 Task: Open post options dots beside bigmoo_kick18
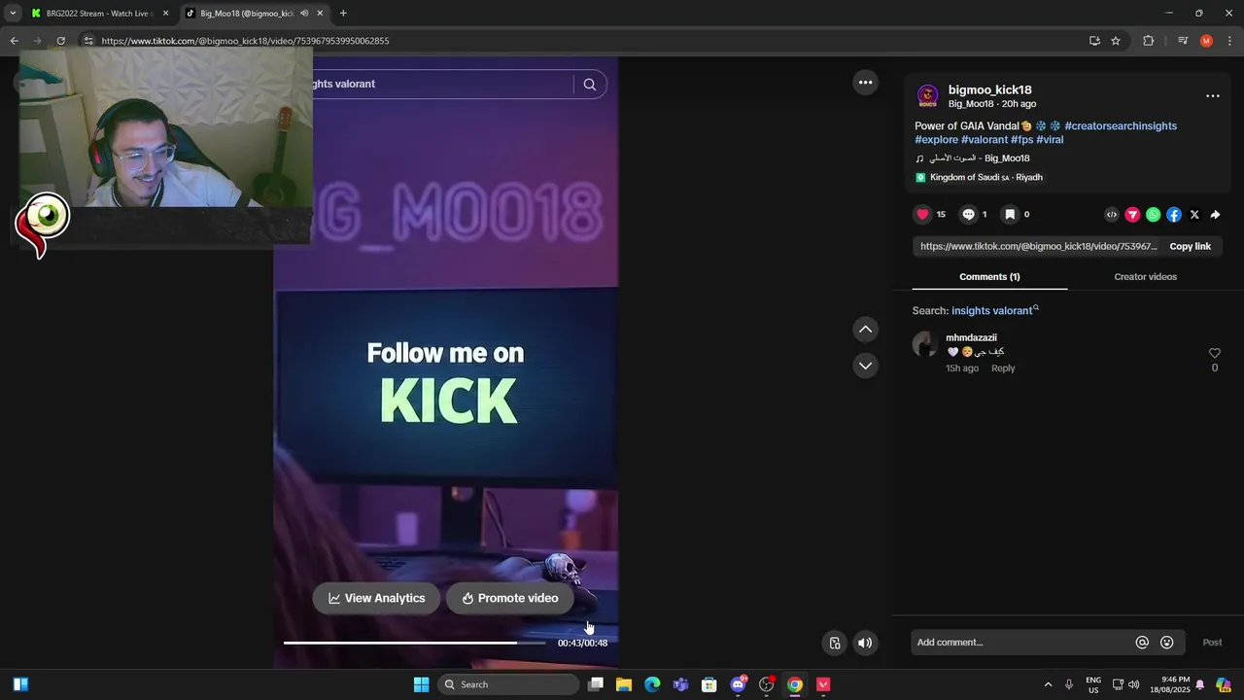(1212, 96)
